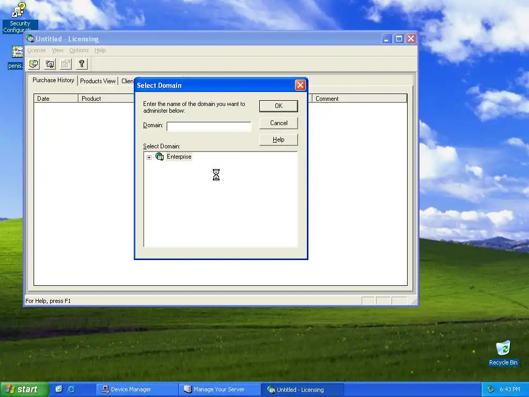Viewport: 529px width, 397px height.
Task: Switch to Device Manager taskbar button
Action: pyautogui.click(x=137, y=390)
